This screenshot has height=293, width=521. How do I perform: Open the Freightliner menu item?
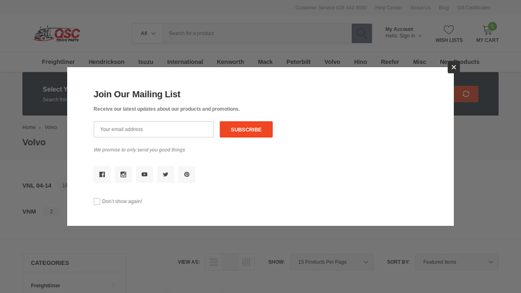[x=58, y=62]
